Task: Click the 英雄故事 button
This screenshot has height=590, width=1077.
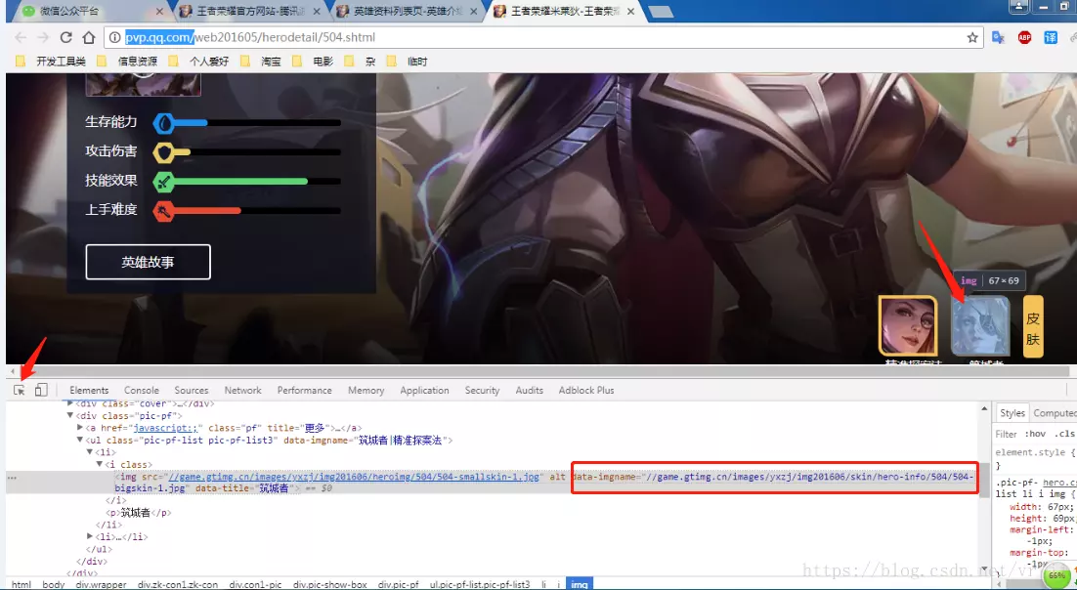Action: (149, 262)
